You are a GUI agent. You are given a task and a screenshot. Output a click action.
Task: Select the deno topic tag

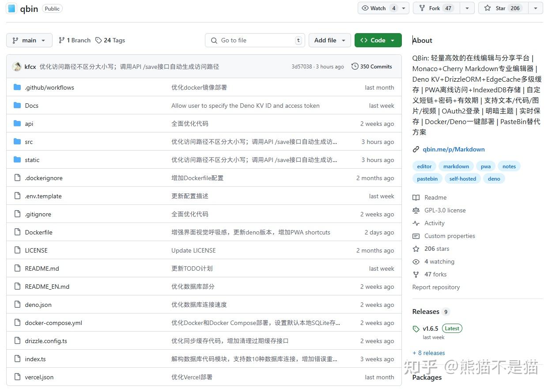coord(494,178)
